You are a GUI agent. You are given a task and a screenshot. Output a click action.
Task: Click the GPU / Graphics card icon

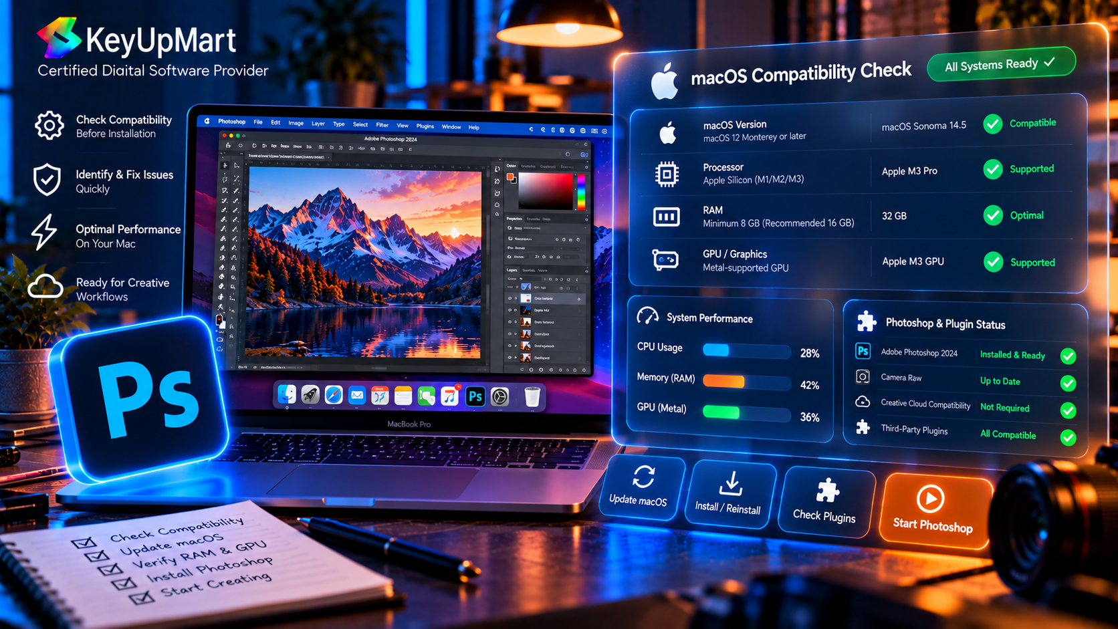pyautogui.click(x=665, y=260)
